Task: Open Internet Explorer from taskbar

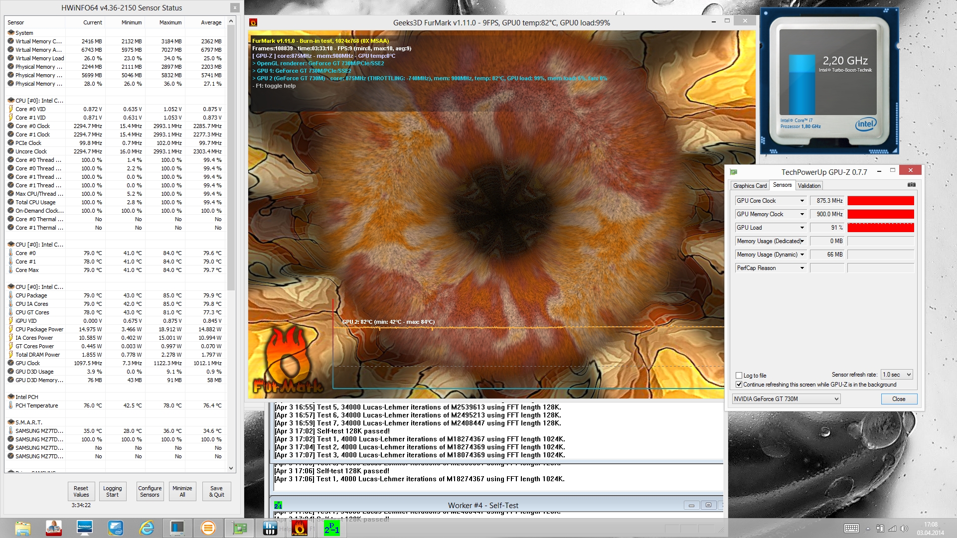Action: [147, 528]
